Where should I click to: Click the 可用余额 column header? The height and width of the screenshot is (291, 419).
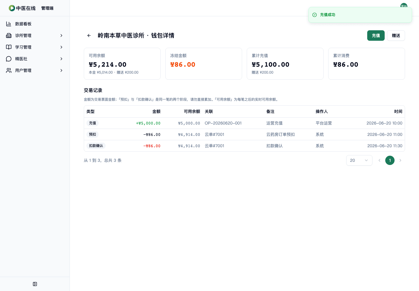pyautogui.click(x=192, y=111)
